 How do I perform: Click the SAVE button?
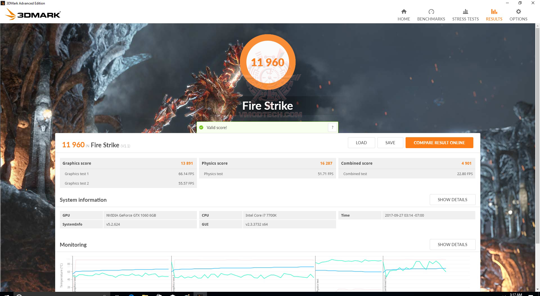click(x=390, y=143)
